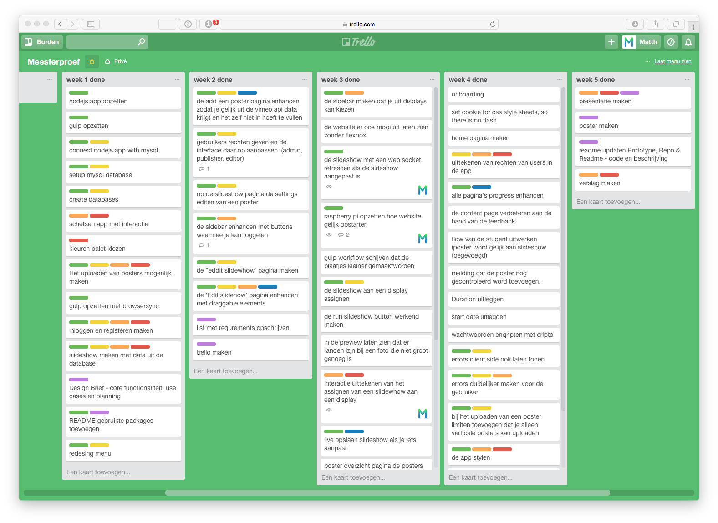This screenshot has width=718, height=523.
Task: Toggle the Safari sidebar button
Action: tap(91, 24)
